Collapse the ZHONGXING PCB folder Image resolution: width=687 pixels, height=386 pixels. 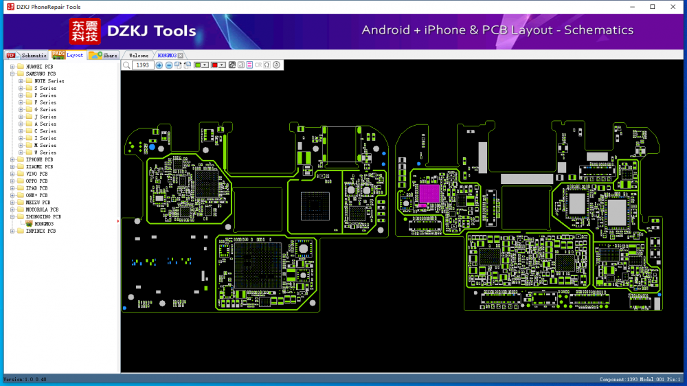tap(12, 216)
